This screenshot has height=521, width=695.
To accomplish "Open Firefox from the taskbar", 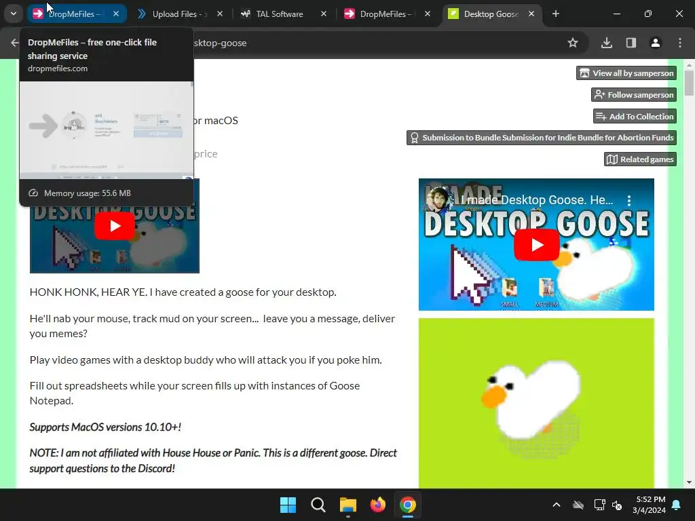I will (x=377, y=505).
